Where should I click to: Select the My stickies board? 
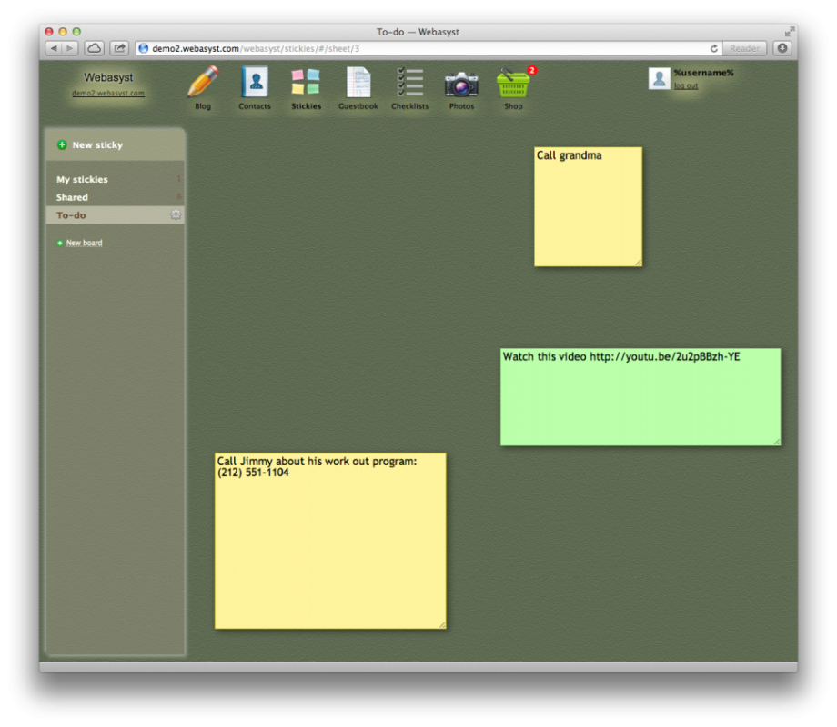pos(82,180)
